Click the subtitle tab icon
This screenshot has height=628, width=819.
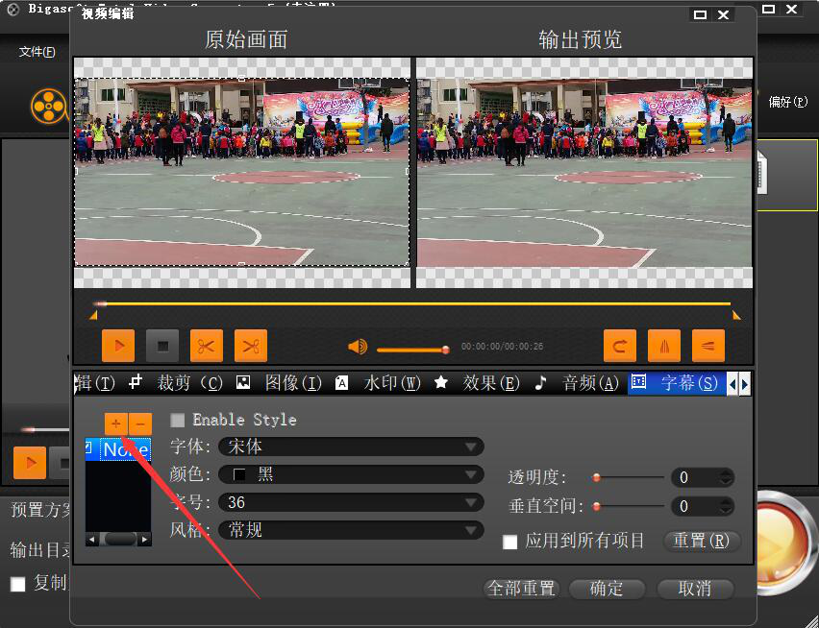pos(638,382)
